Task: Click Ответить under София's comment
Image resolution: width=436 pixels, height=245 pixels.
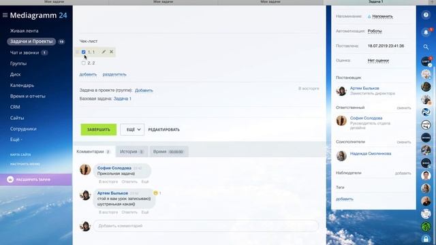Action: [x=129, y=182]
